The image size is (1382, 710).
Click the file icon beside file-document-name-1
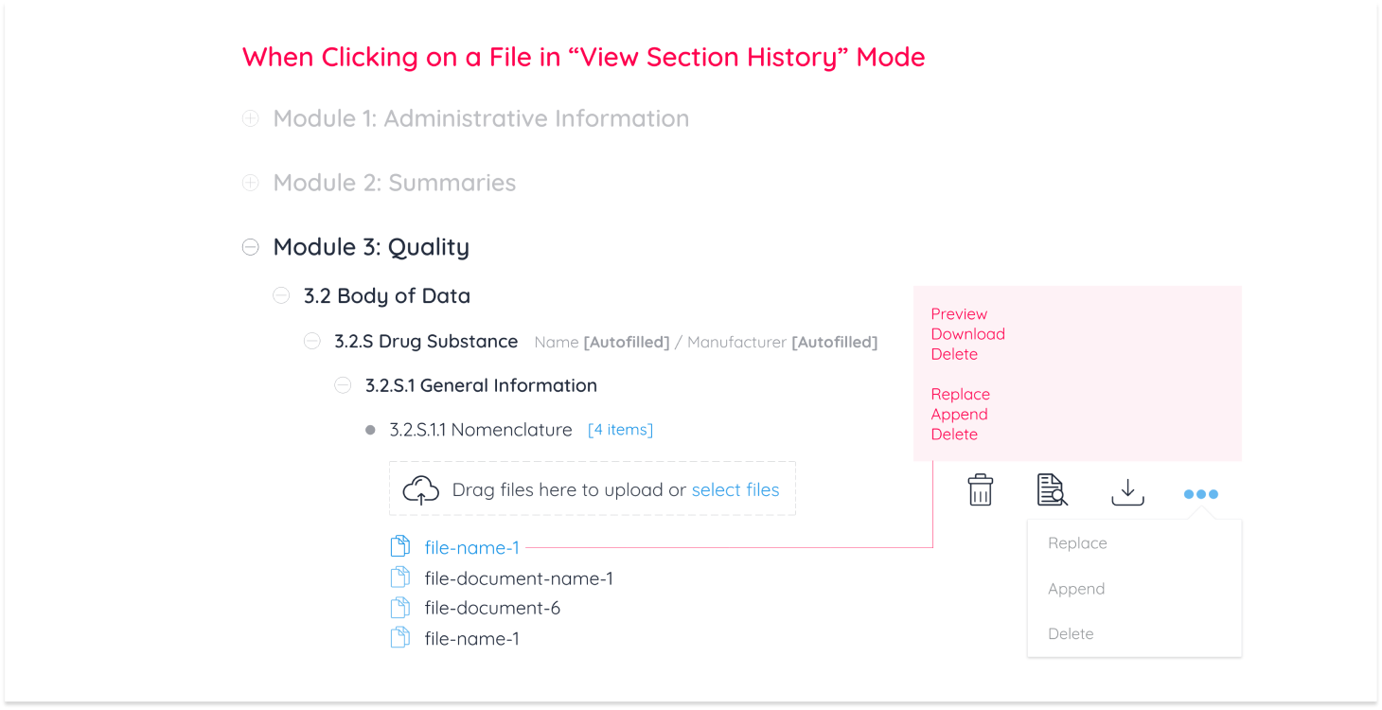400,577
